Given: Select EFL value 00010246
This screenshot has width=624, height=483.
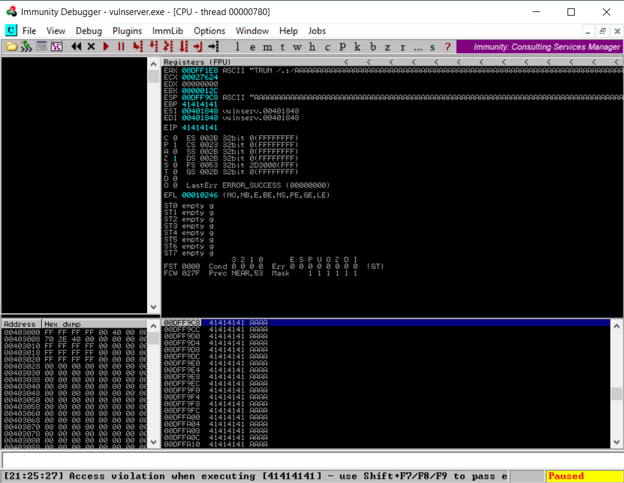Looking at the screenshot, I should point(200,195).
